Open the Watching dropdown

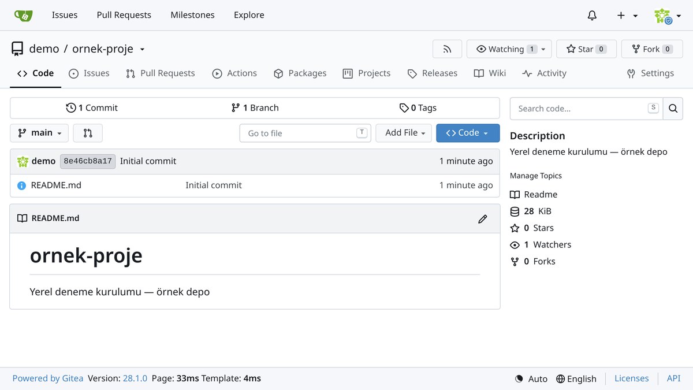click(x=509, y=49)
